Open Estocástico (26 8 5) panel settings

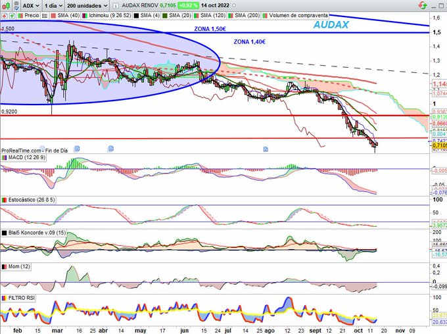click(x=32, y=200)
